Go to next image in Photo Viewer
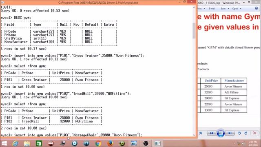 coord(230,133)
